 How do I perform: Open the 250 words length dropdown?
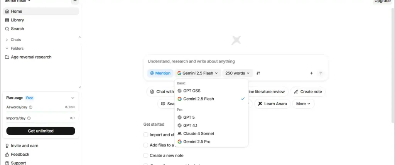pos(237,73)
